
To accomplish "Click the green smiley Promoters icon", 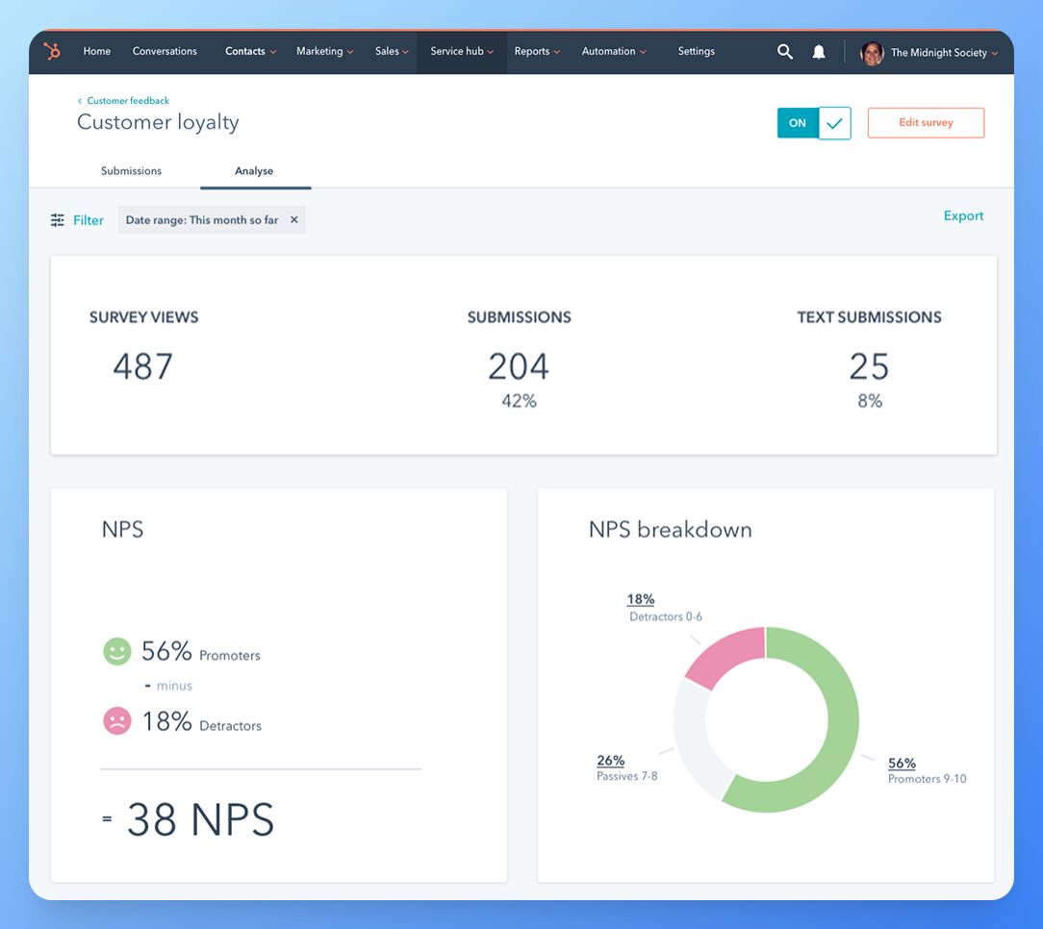I will pos(116,652).
